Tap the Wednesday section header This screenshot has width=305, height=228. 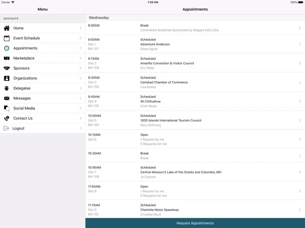pyautogui.click(x=195, y=18)
